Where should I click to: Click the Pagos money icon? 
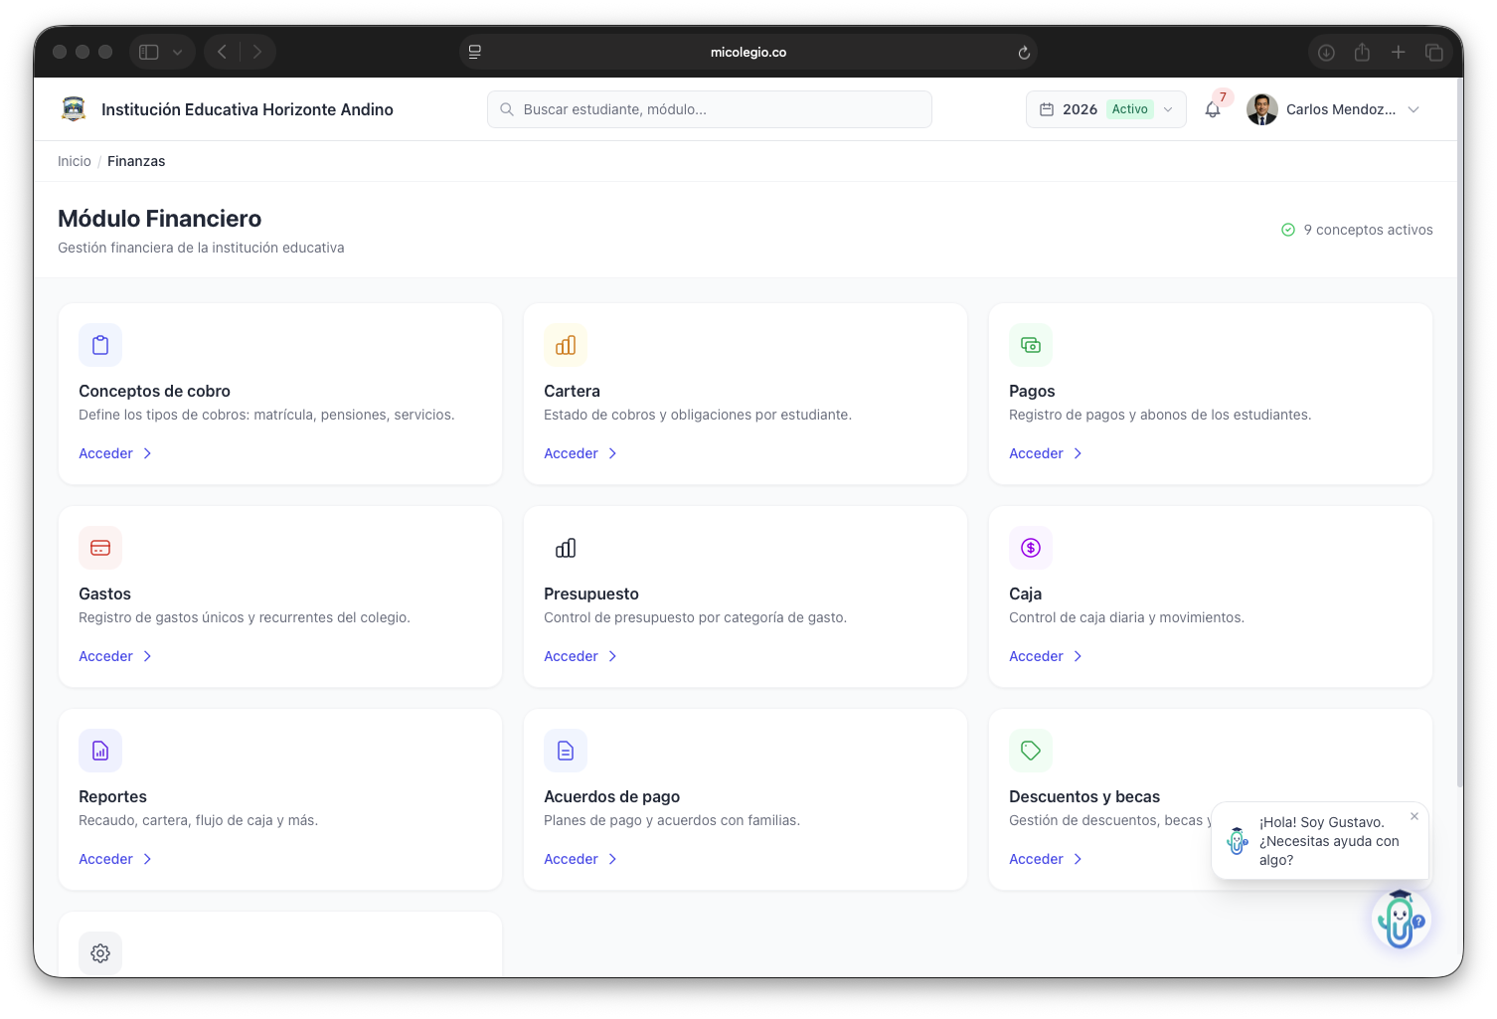(1031, 345)
